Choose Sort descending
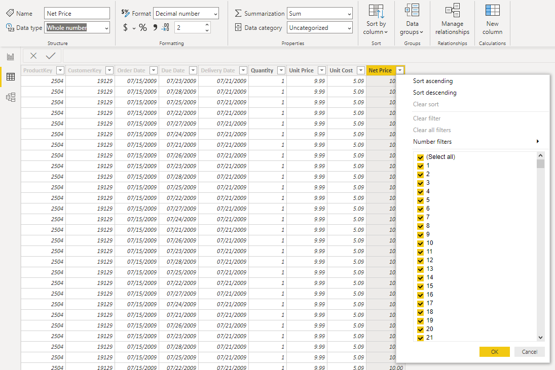This screenshot has width=555, height=370. [x=435, y=93]
